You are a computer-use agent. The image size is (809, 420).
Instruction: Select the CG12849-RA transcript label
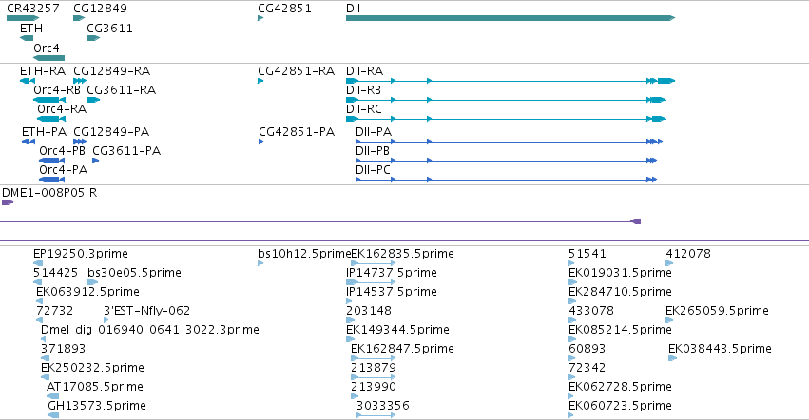[112, 70]
